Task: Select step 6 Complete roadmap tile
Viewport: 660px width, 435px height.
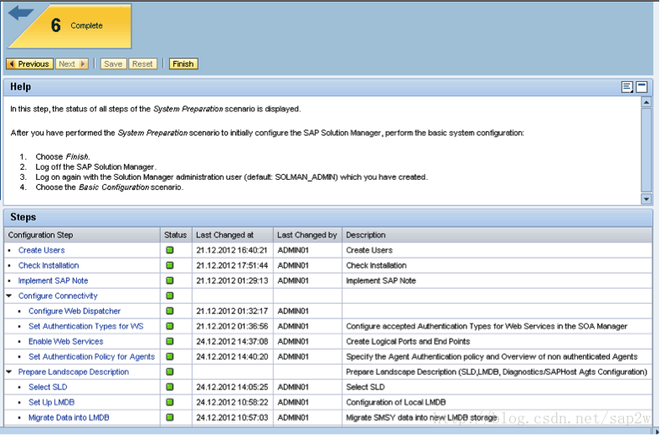Action: coord(70,26)
